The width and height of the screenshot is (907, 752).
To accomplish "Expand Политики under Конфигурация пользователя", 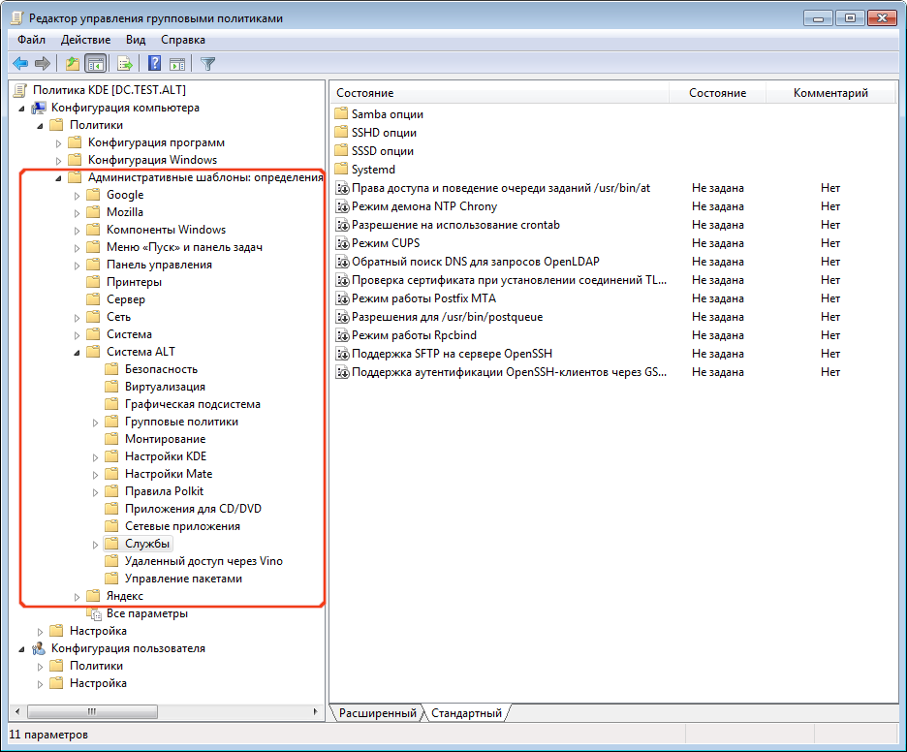I will [40, 667].
